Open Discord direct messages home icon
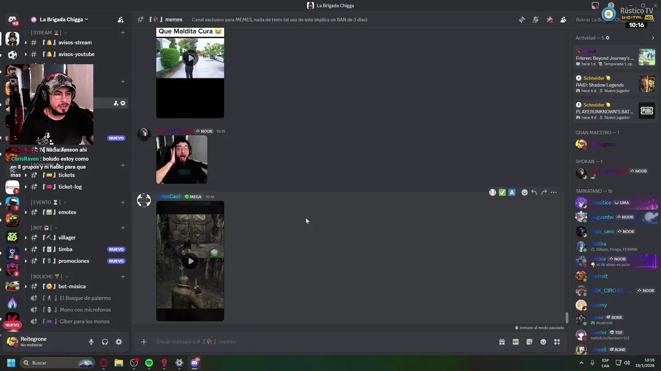 click(x=12, y=20)
